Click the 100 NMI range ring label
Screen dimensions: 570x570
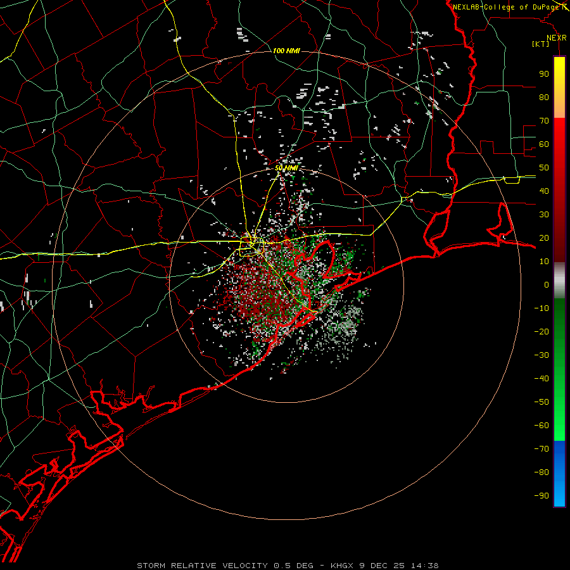(x=286, y=51)
